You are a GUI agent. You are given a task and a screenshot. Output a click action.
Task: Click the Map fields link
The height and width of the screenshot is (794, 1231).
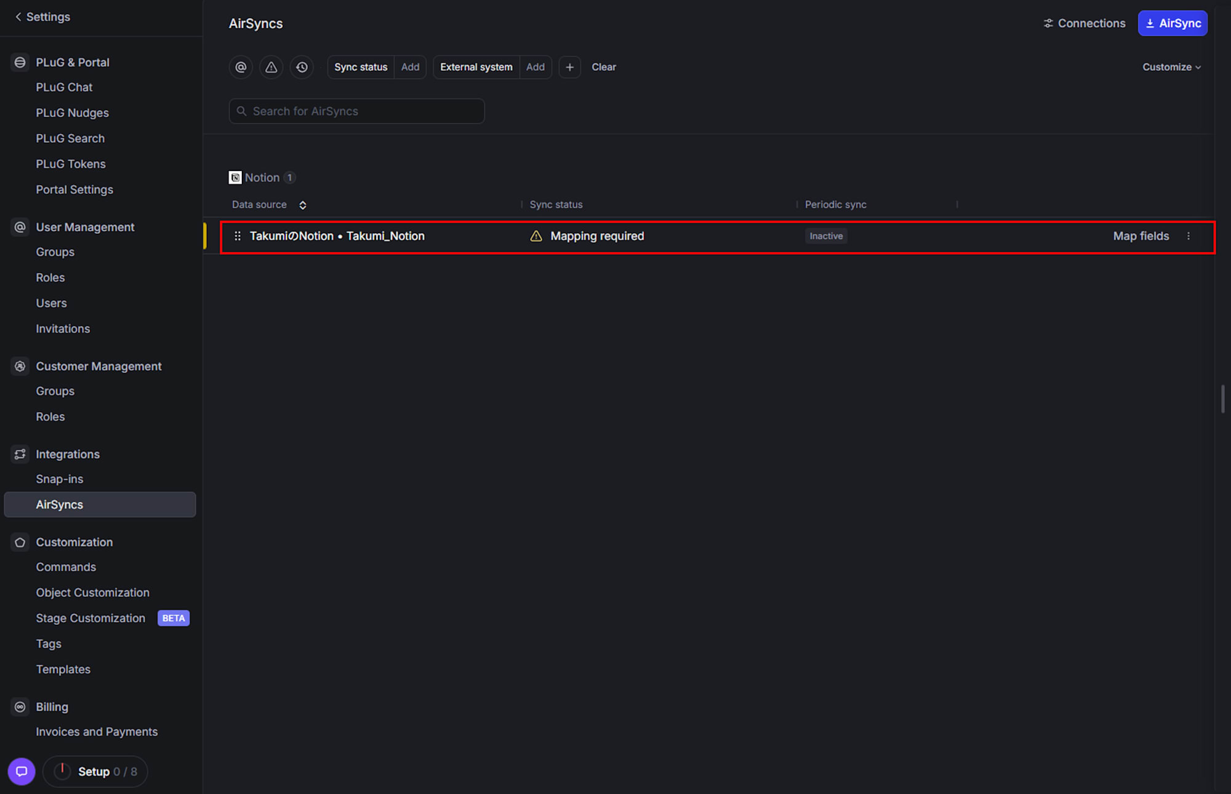[1141, 236]
